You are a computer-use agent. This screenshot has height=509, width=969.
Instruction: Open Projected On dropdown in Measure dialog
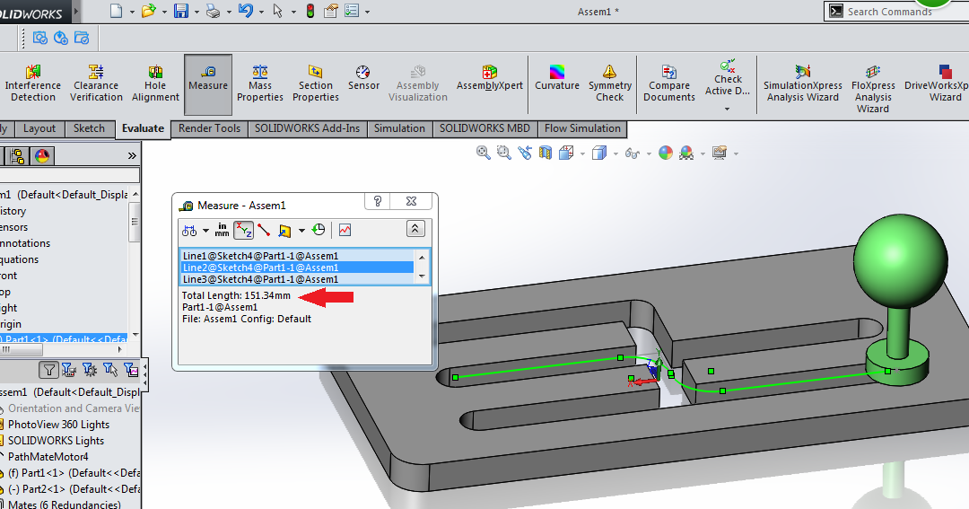pos(301,231)
